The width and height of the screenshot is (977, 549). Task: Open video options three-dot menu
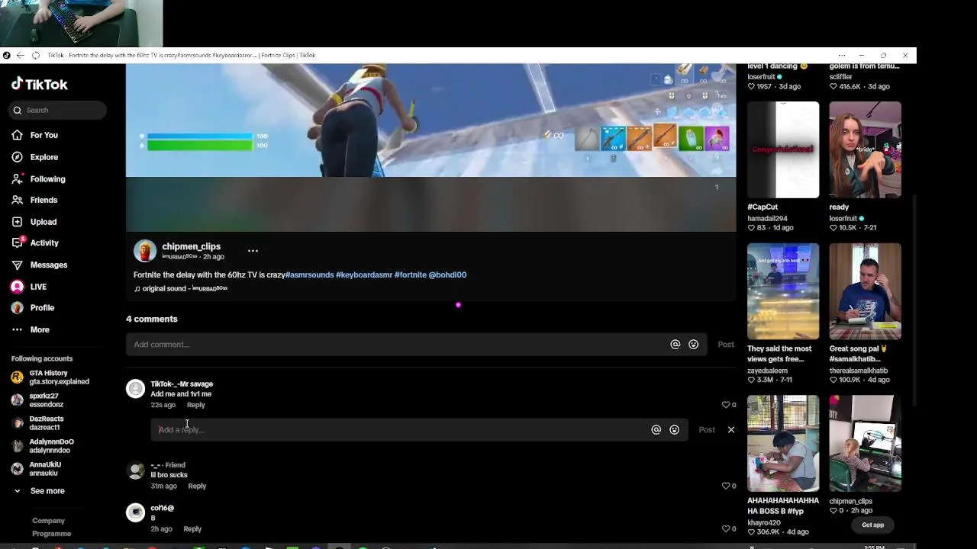tap(253, 250)
